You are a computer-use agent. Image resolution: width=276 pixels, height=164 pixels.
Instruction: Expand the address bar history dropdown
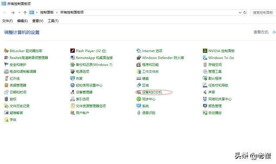240,12
